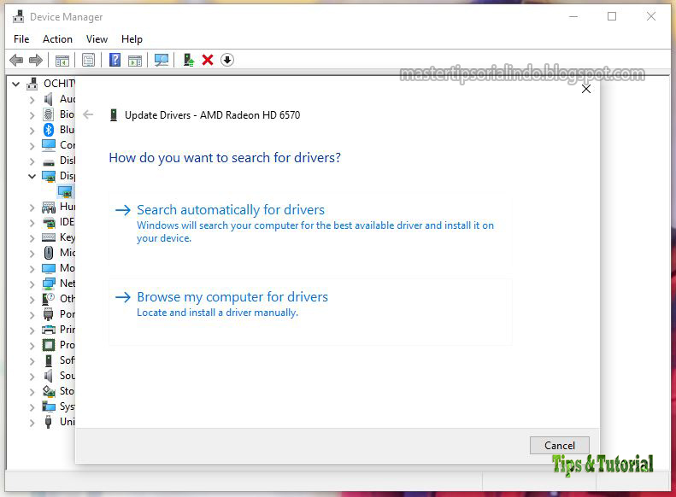Viewport: 676px width, 497px height.
Task: Click Cancel in Update Drivers dialog
Action: point(560,445)
